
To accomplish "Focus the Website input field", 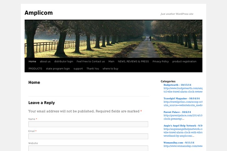I will click(x=88, y=148).
